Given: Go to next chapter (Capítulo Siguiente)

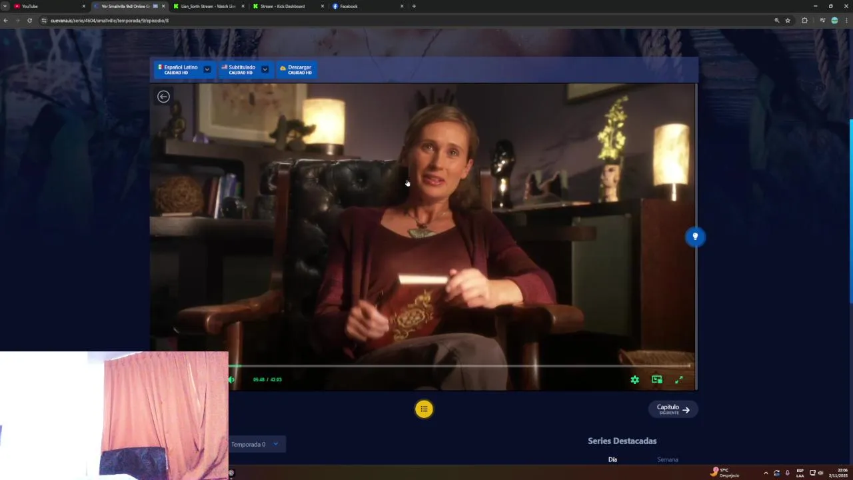Looking at the screenshot, I should pos(673,409).
